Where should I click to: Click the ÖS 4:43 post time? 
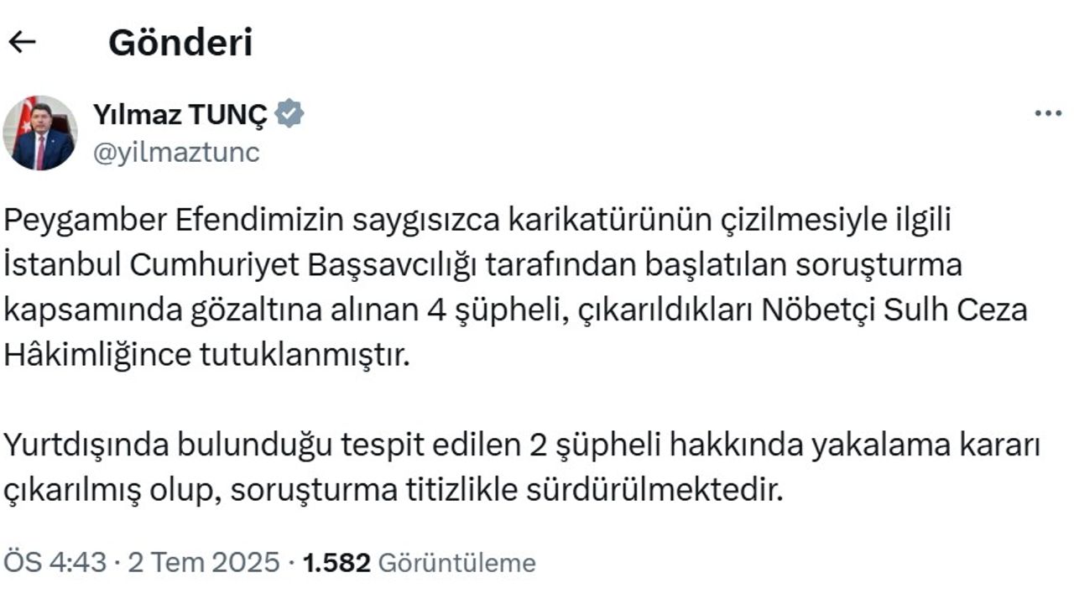tap(55, 562)
